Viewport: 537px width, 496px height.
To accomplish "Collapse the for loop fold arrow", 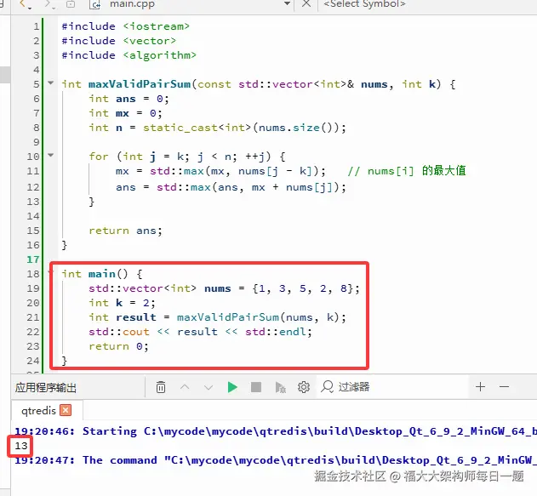I will (x=51, y=155).
